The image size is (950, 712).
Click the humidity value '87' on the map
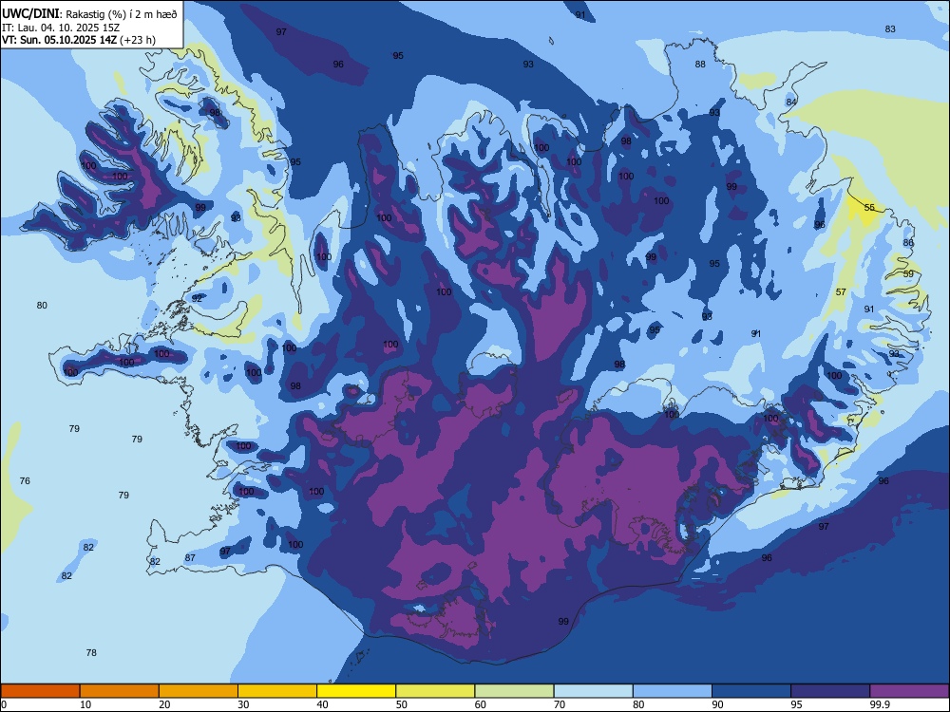click(x=190, y=557)
